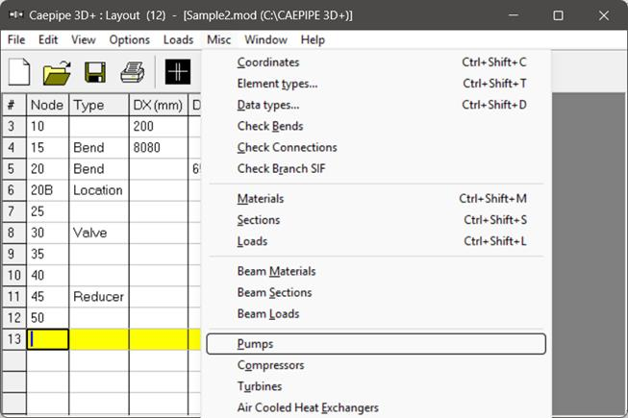Open the Window menu
This screenshot has width=628, height=418.
(x=266, y=39)
